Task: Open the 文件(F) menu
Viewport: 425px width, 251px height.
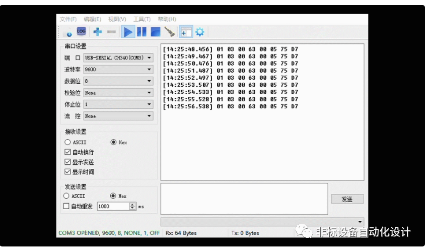Action: (x=68, y=19)
